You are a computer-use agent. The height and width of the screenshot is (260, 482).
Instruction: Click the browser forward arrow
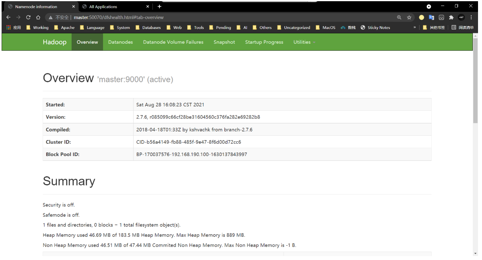click(18, 17)
